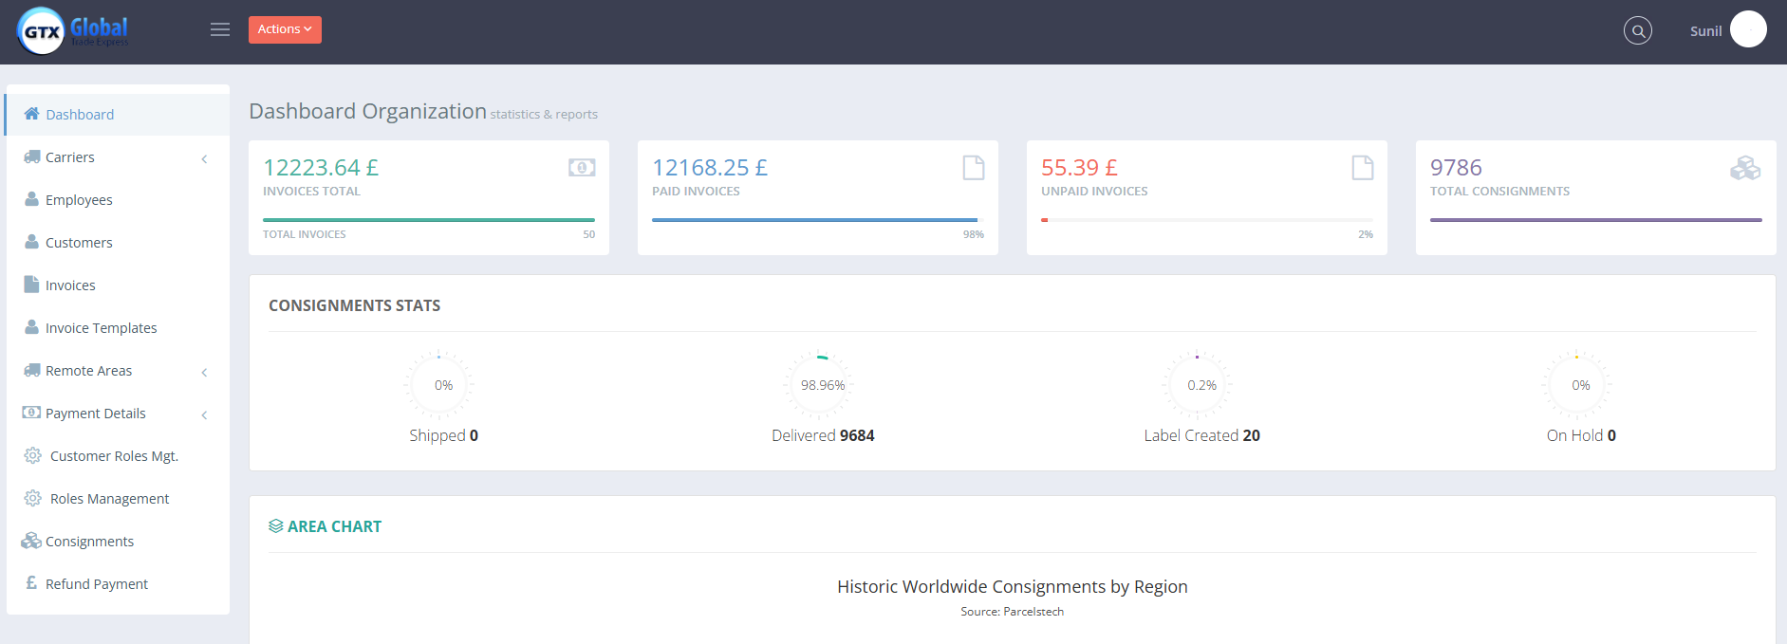The width and height of the screenshot is (1787, 644).
Task: Expand the Payment Details submenu chevron
Action: click(204, 414)
